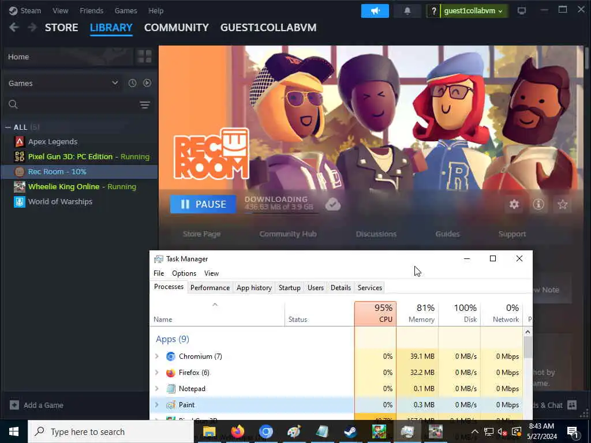Select Wheelie King Online in library

click(x=79, y=186)
